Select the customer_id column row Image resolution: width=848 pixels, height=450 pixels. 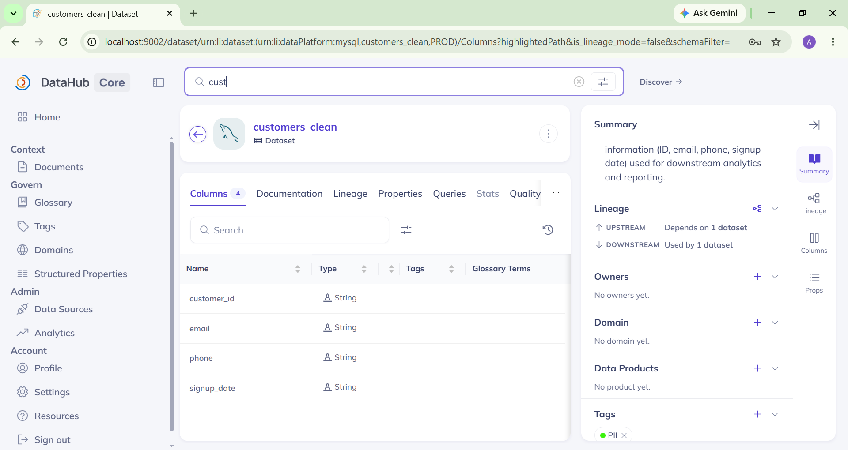click(372, 299)
